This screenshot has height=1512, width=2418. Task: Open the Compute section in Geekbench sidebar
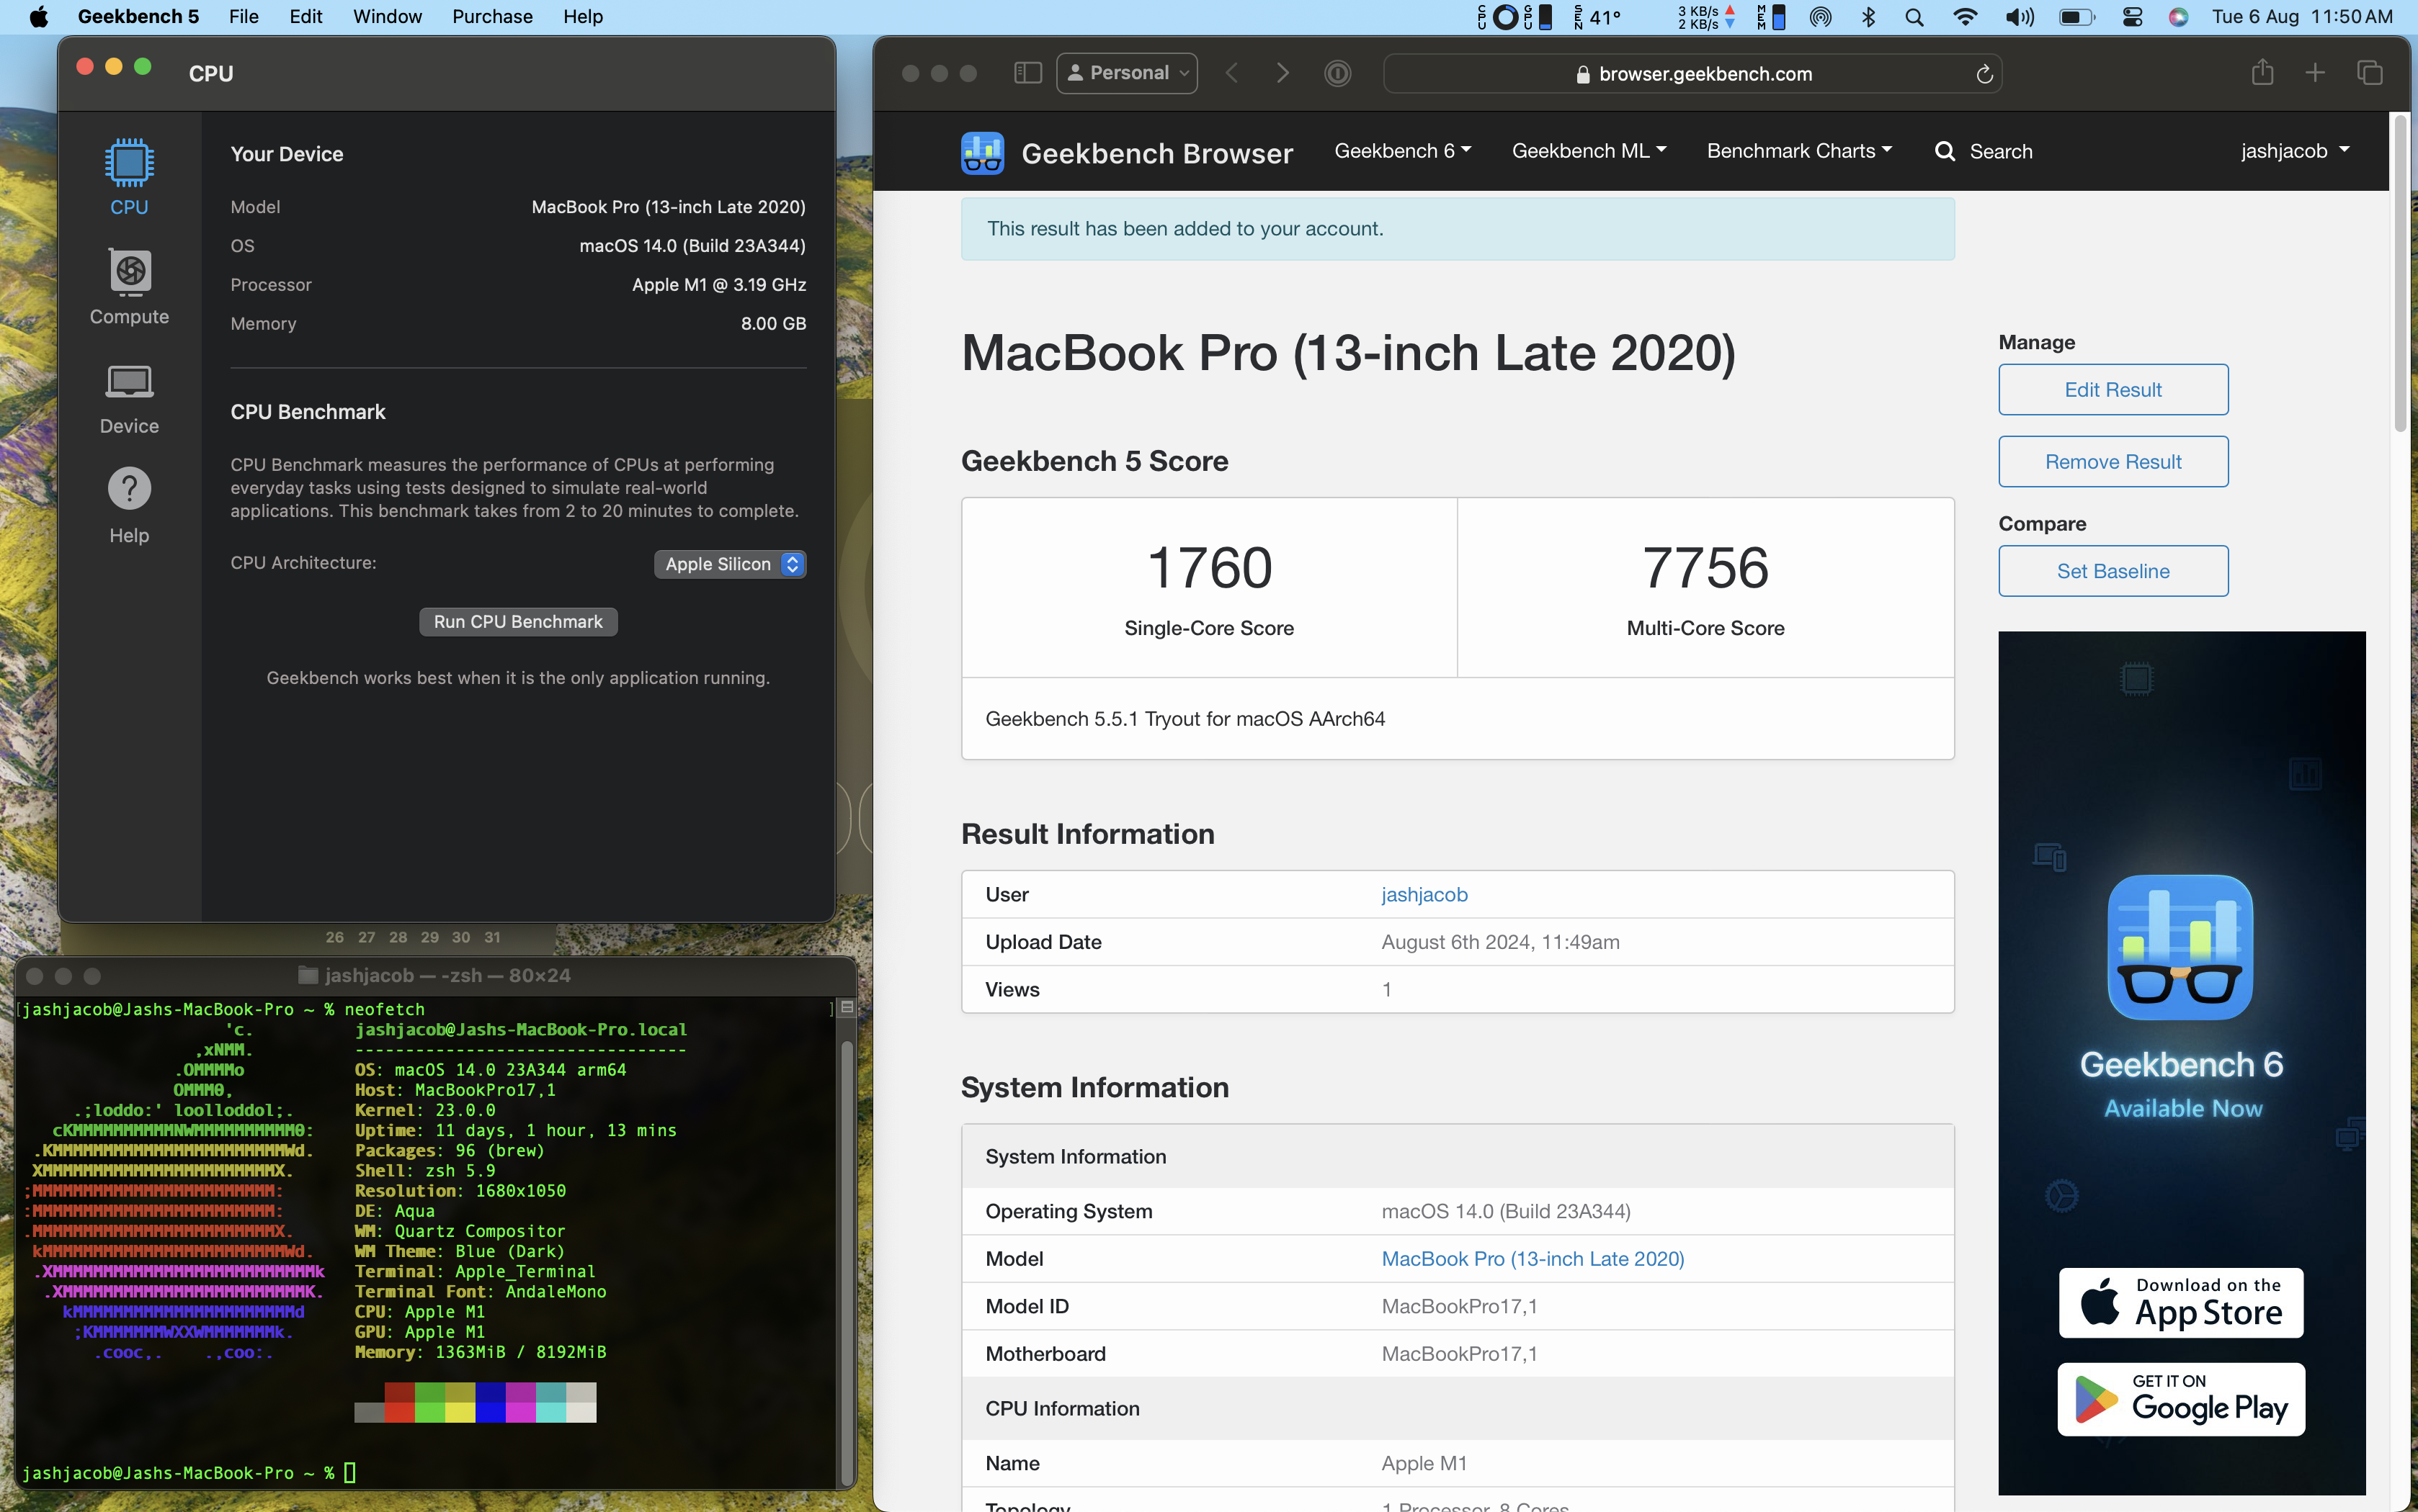129,287
